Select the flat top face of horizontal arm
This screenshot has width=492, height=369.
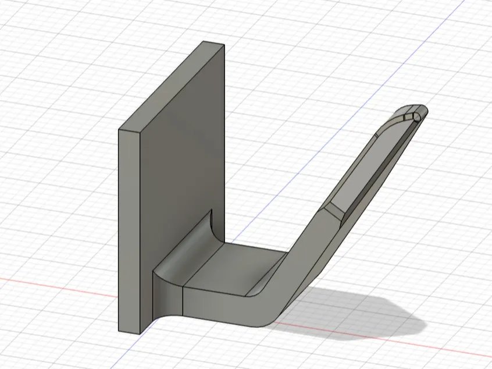pos(236,268)
